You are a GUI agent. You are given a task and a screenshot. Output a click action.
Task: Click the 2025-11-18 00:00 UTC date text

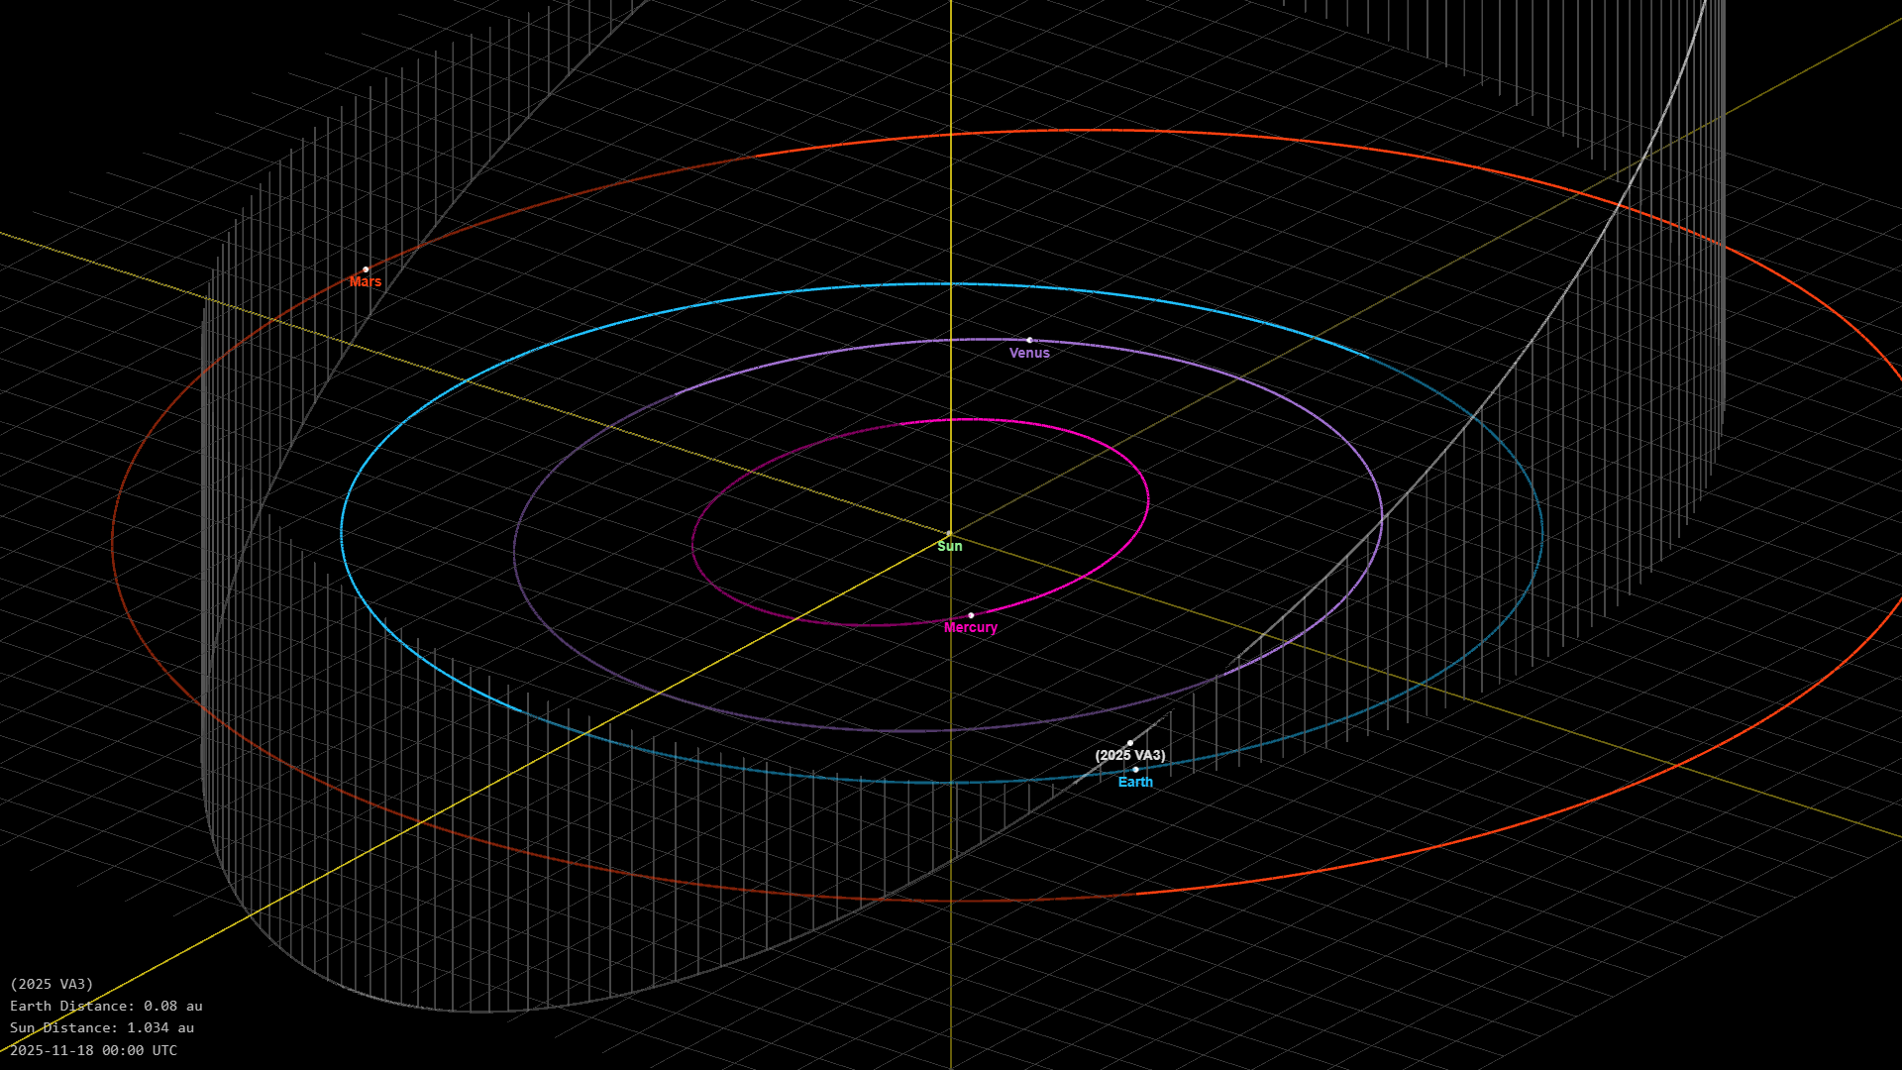point(94,1050)
